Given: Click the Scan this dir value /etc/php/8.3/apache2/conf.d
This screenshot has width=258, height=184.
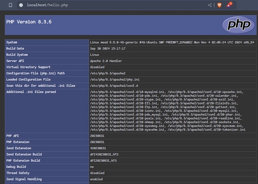Looking at the screenshot, I should 114,86.
